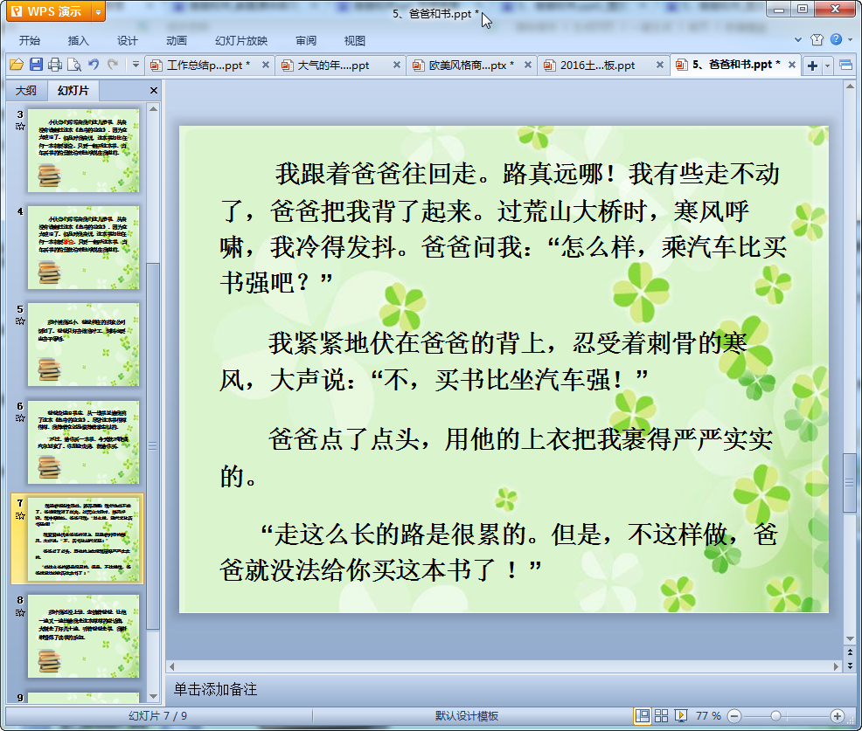The width and height of the screenshot is (862, 731).
Task: Click the animation star icon on slide 6
Action: click(20, 418)
